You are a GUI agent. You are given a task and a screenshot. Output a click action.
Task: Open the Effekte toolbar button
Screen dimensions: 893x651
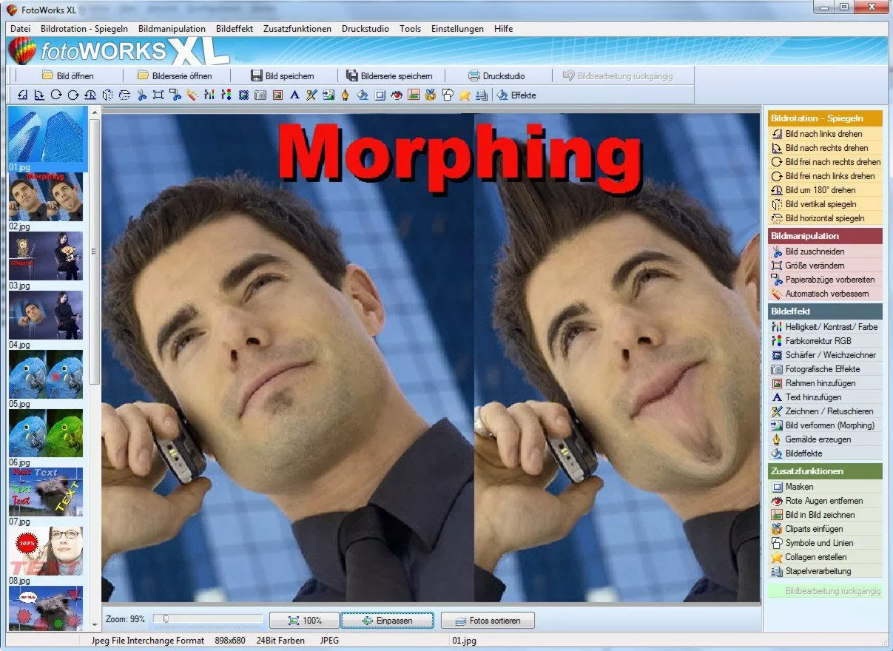(516, 95)
